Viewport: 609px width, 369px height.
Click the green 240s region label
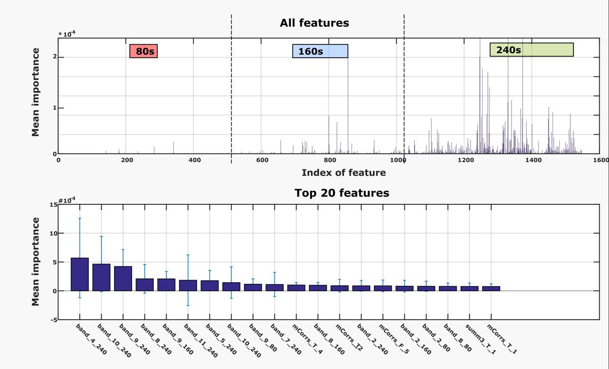pyautogui.click(x=531, y=50)
